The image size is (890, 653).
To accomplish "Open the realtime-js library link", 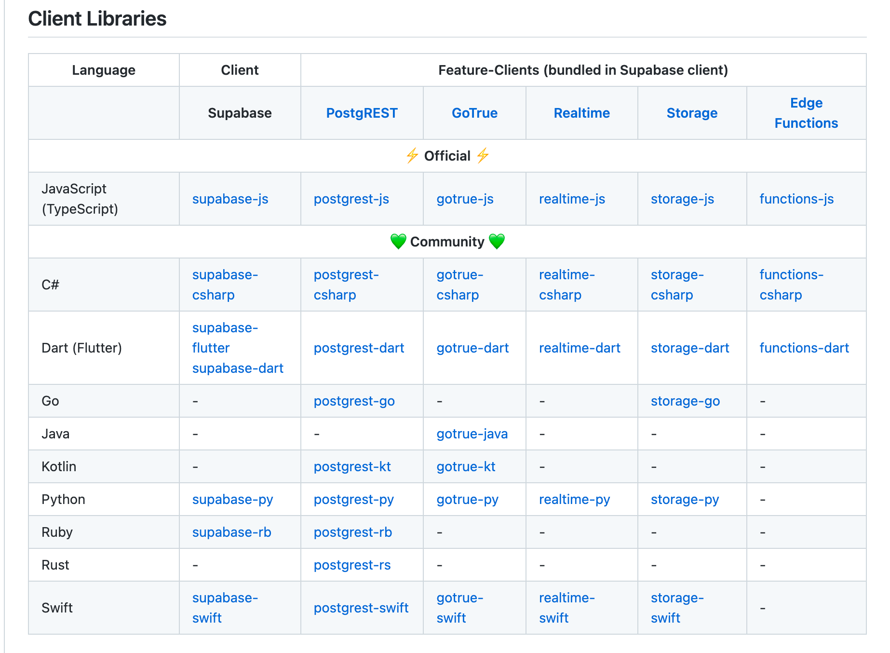I will pyautogui.click(x=572, y=199).
